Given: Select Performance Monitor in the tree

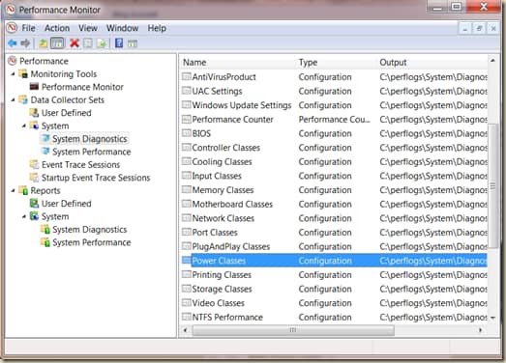Looking at the screenshot, I should tap(82, 87).
